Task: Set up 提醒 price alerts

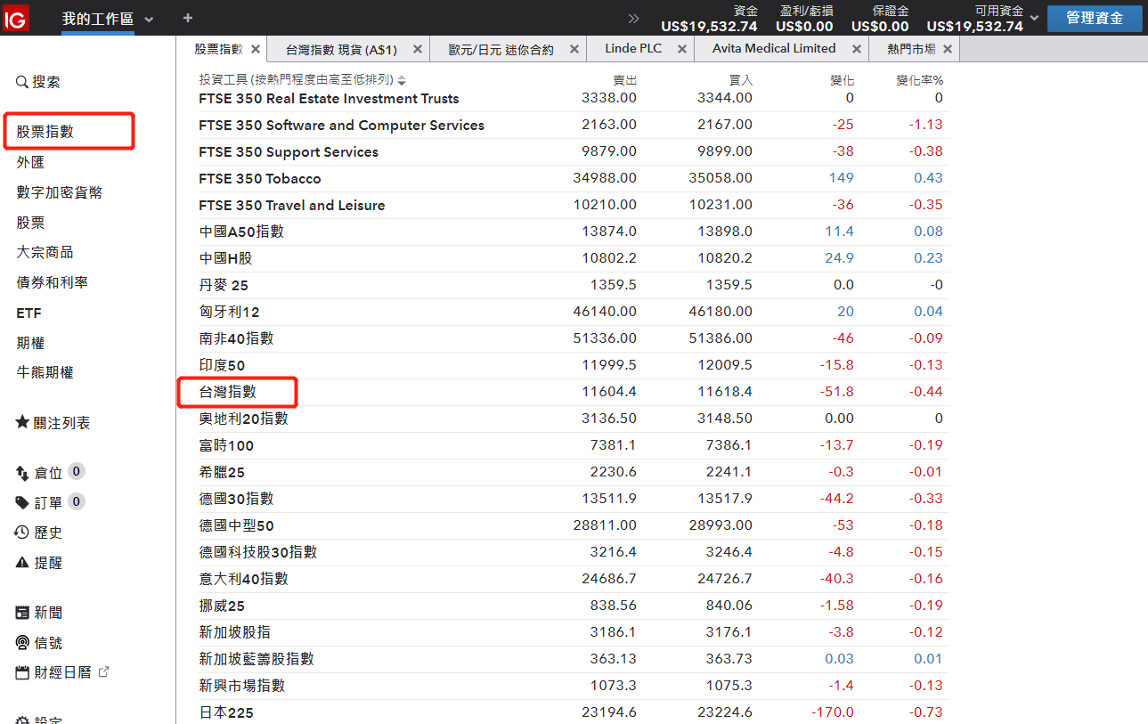Action: (x=40, y=562)
